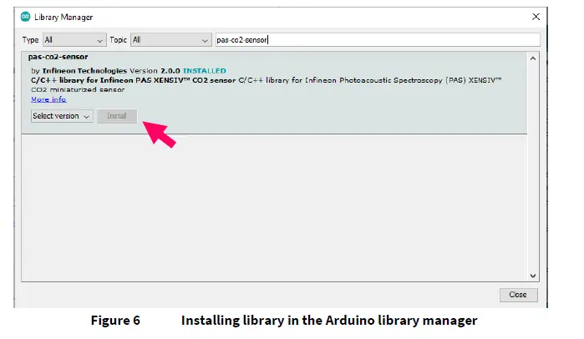The image size is (584, 339).
Task: Select the pas-co2-sensor library title
Action: [x=58, y=57]
